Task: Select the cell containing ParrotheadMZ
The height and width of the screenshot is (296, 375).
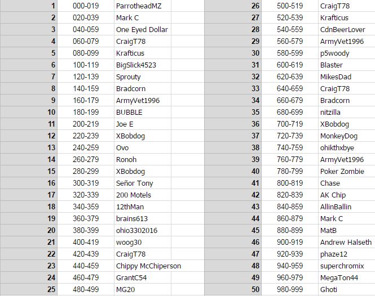Action: pyautogui.click(x=143, y=6)
